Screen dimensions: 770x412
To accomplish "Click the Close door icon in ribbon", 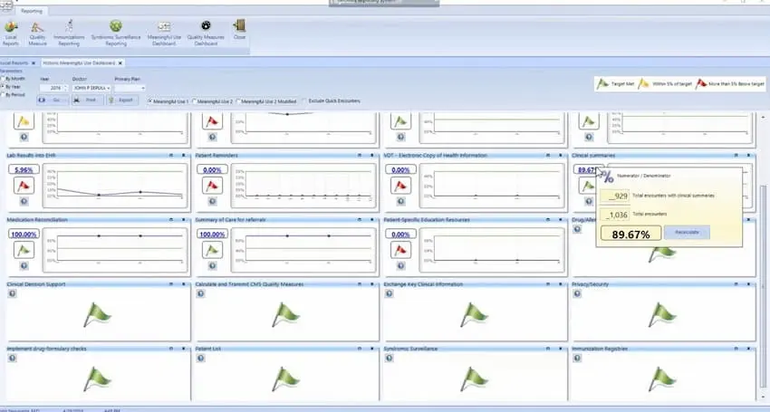I will click(240, 30).
